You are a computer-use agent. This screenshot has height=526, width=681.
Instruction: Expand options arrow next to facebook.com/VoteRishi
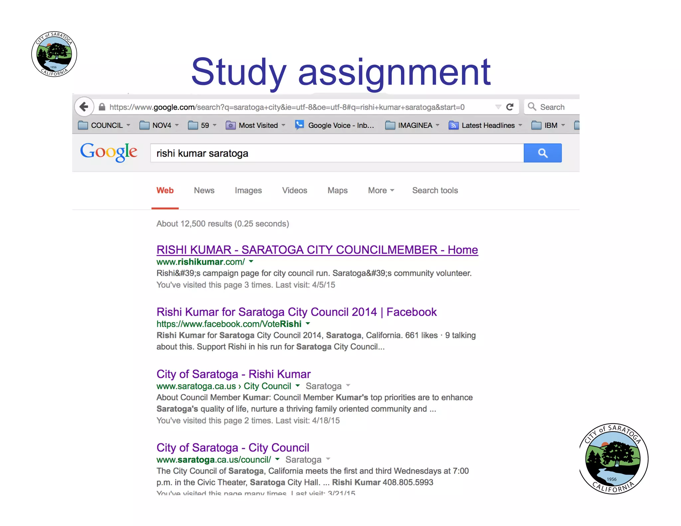tap(308, 324)
